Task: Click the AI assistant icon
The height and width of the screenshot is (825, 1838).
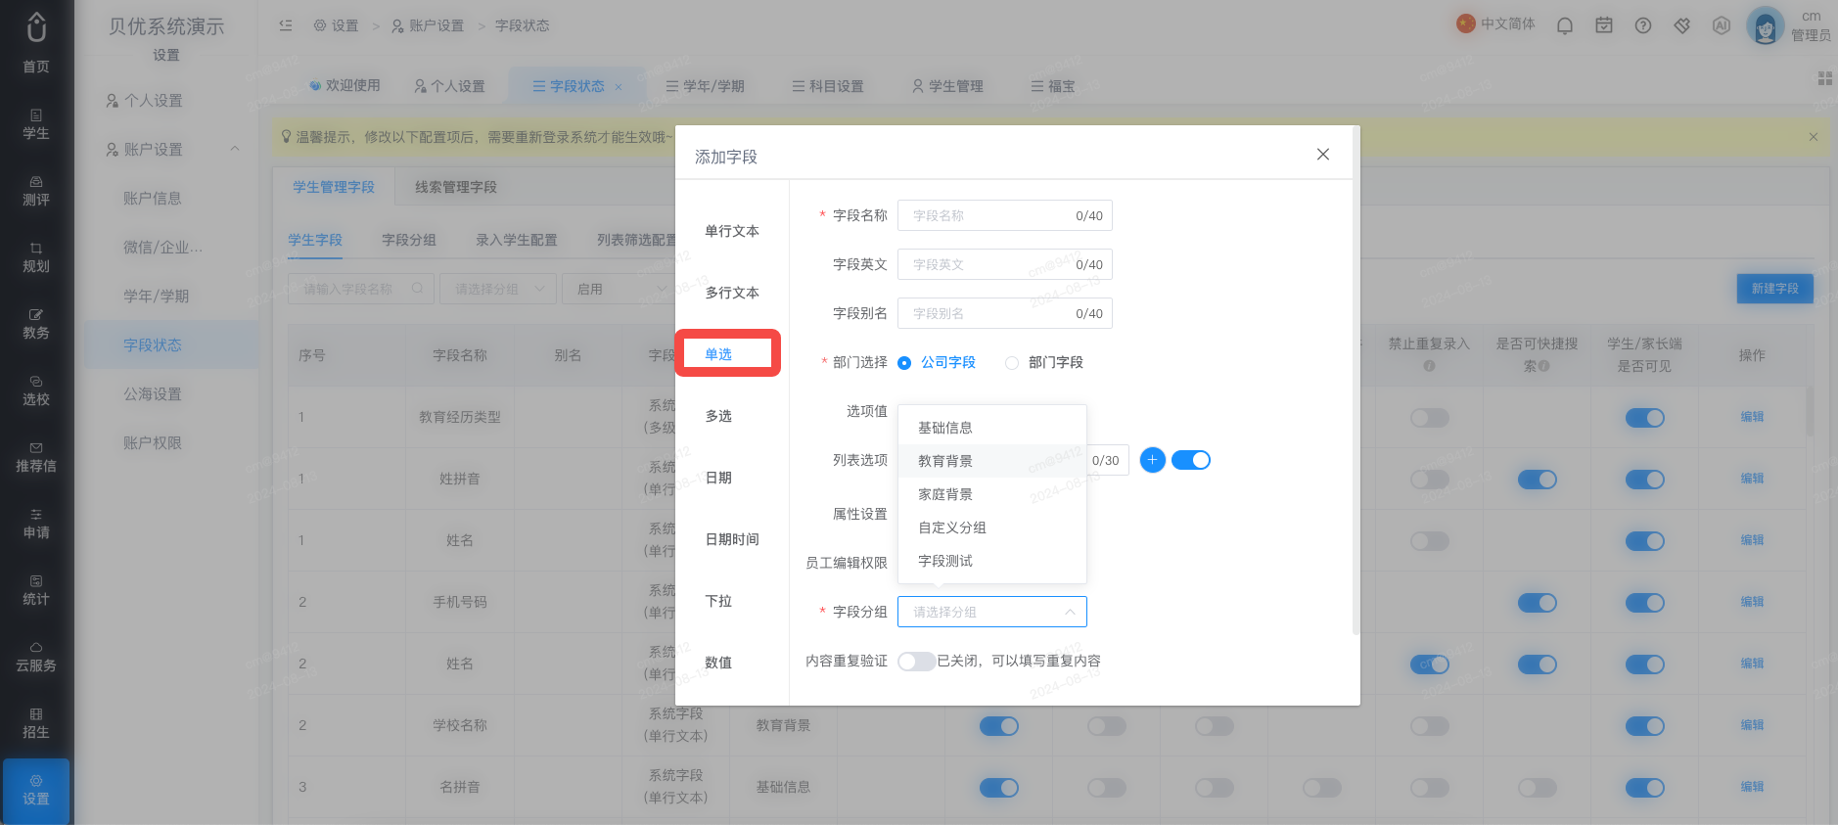Action: click(x=1722, y=25)
